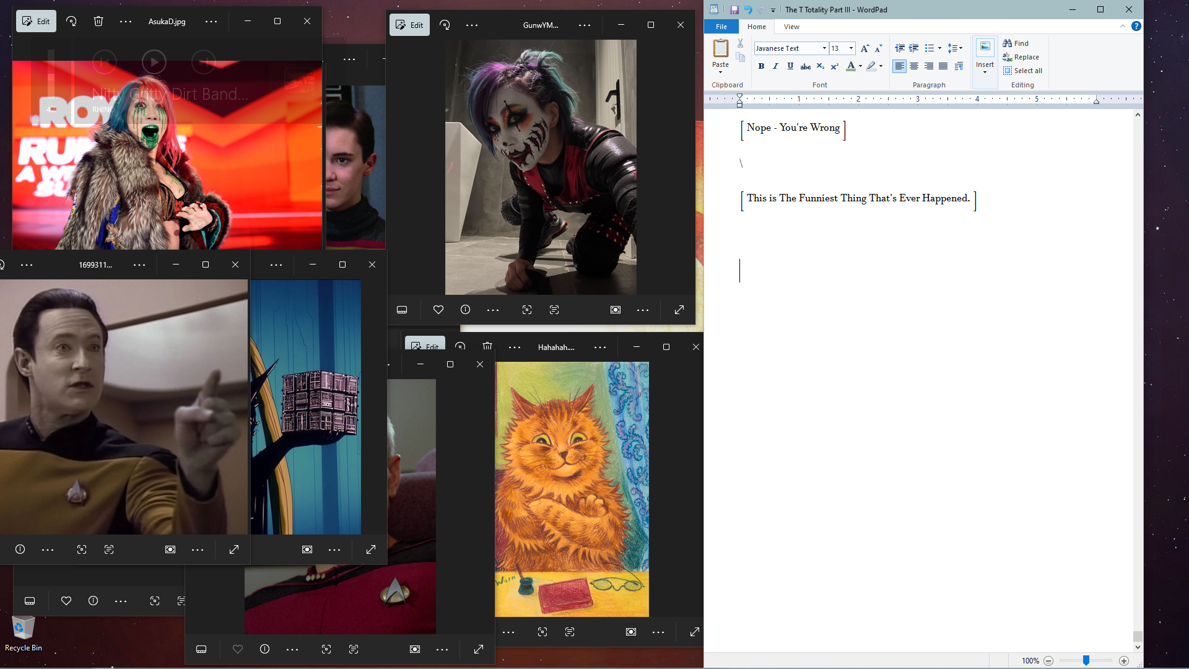Viewport: 1189px width, 669px height.
Task: Switch to the View ribbon tab
Action: tap(791, 27)
